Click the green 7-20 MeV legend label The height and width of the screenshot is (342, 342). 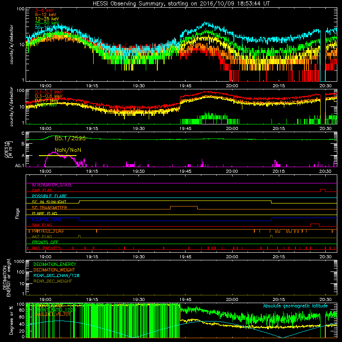(46, 105)
